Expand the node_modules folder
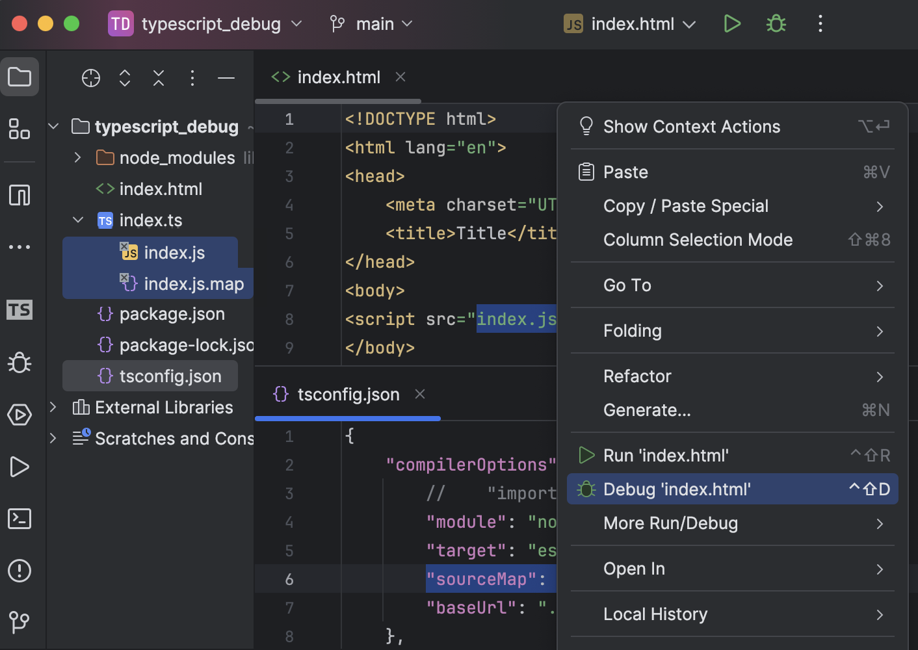Image resolution: width=918 pixels, height=650 pixels. pos(77,157)
